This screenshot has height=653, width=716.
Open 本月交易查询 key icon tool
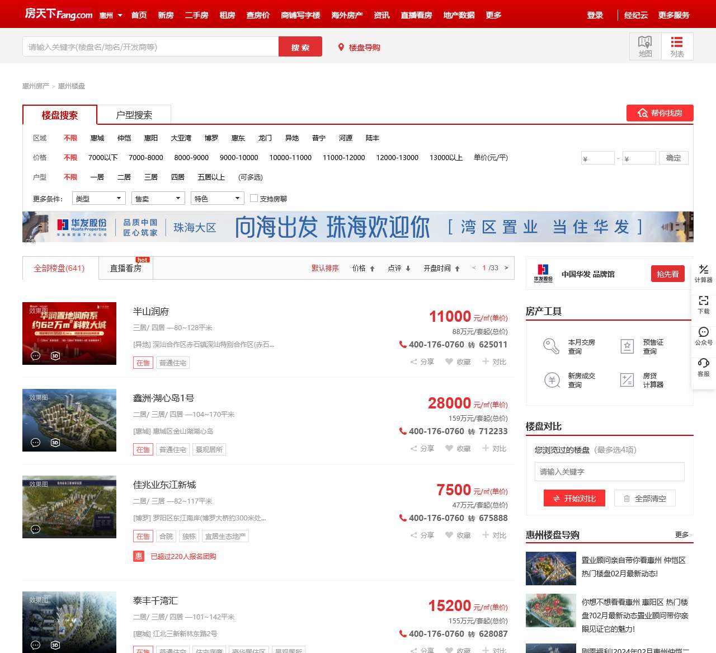tap(552, 346)
